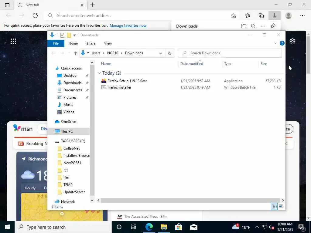Open Music in navigation pane
This screenshot has width=311, height=233.
(x=68, y=105)
